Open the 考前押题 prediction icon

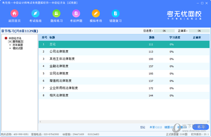76,13
